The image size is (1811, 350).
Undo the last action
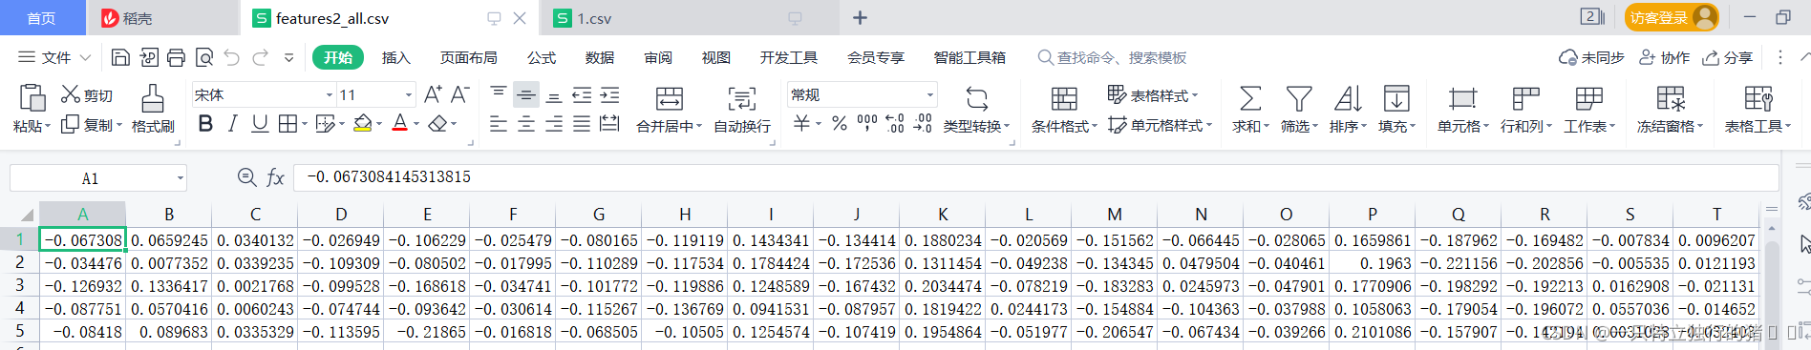tap(231, 58)
